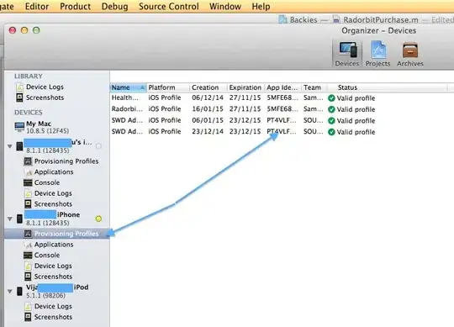Click the grey status indicator of first device
Viewport: 454px width, 327px height.
click(x=98, y=146)
